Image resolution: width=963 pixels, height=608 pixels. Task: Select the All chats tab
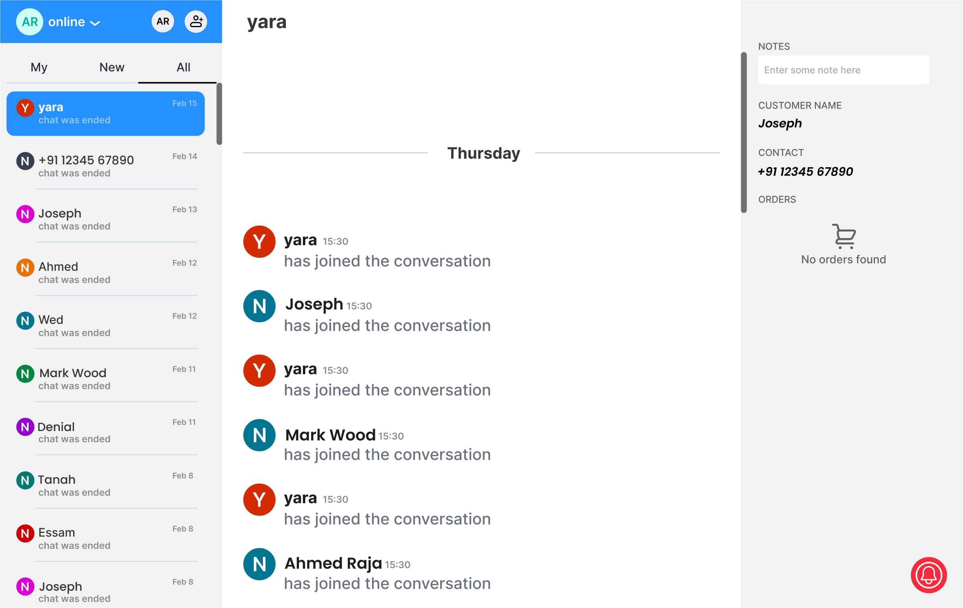(x=184, y=67)
